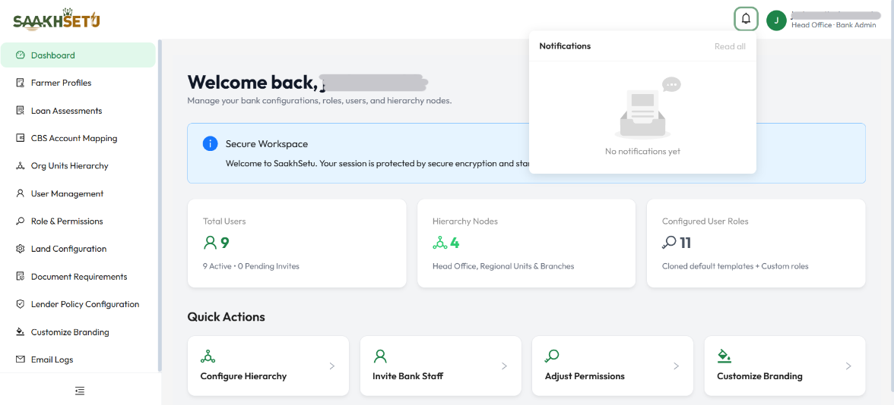Click the Secure Workspace heading

pos(267,144)
